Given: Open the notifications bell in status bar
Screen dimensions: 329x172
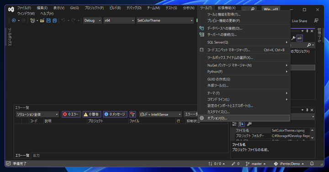Looking at the screenshot, I should coord(312,164).
